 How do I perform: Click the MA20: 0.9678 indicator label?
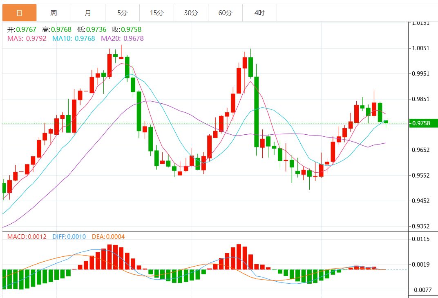point(122,38)
